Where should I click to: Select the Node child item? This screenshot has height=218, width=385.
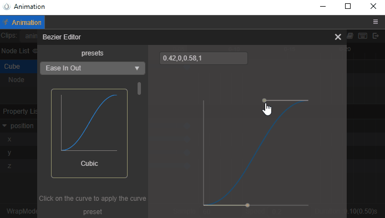coord(16,80)
